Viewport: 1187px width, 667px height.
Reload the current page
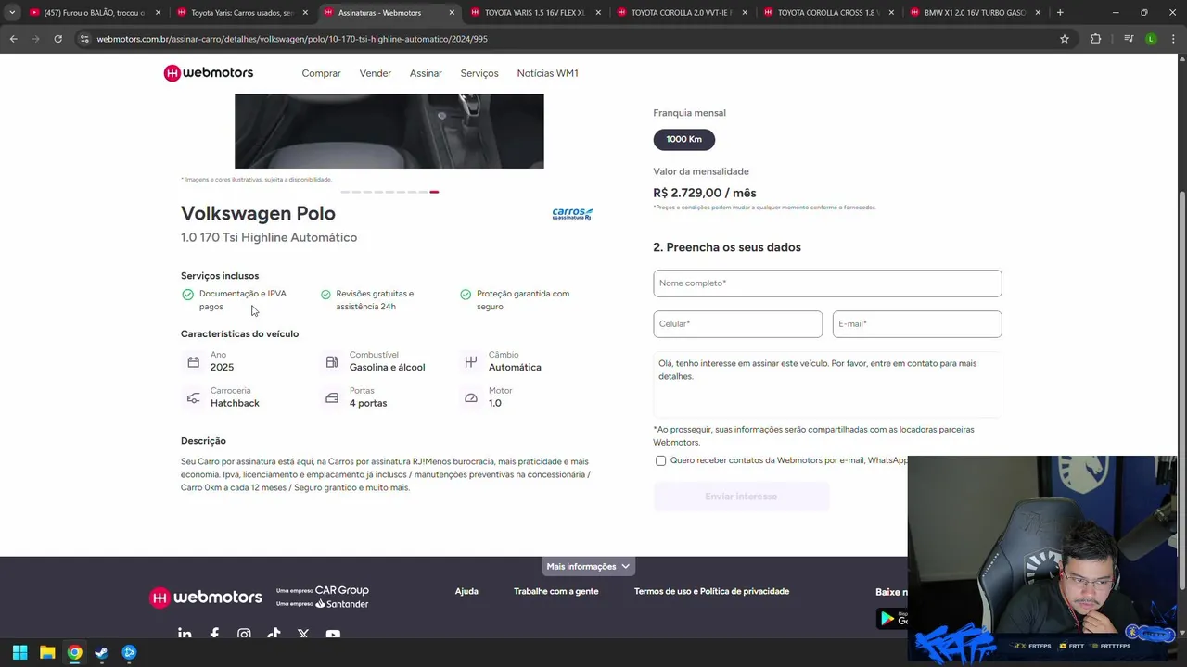click(x=57, y=39)
